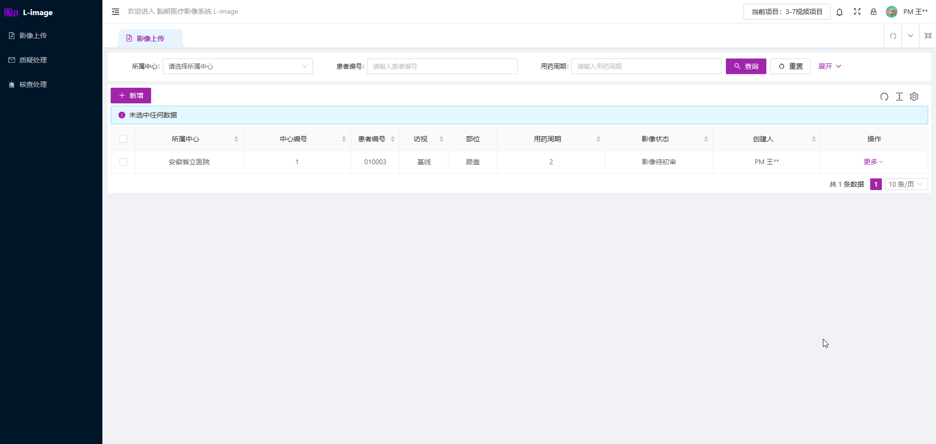Collapse the sidebar with the menu fold icon
This screenshot has height=444, width=936.
pyautogui.click(x=116, y=12)
